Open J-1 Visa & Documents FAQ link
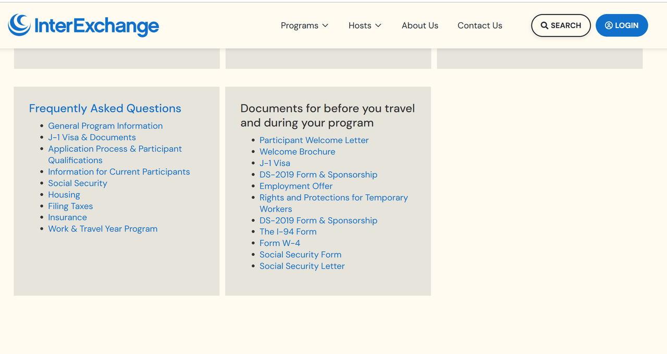This screenshot has height=354, width=667. coord(92,137)
